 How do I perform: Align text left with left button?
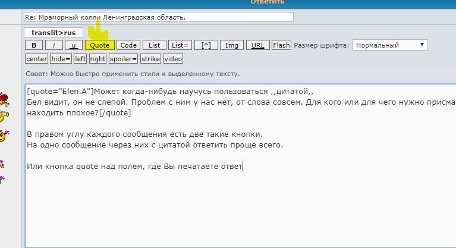80,59
